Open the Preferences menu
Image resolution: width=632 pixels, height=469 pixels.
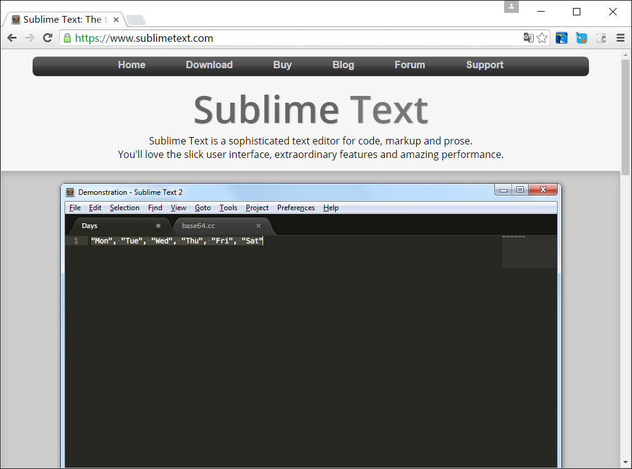296,208
